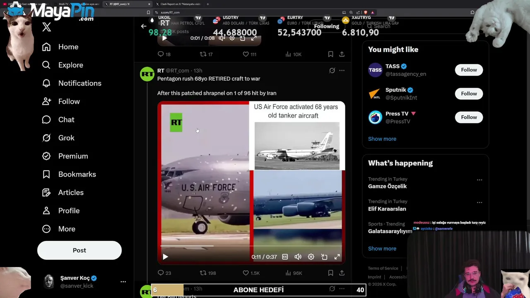Image resolution: width=530 pixels, height=298 pixels.
Task: Click RT avatar on Pentagon post
Action: tap(147, 74)
